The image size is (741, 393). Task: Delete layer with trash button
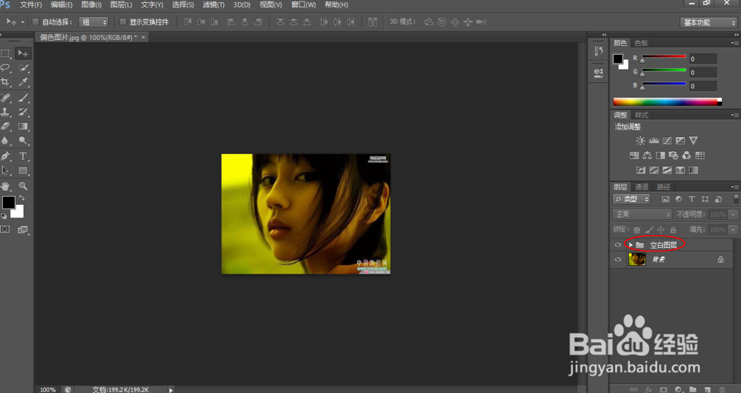coord(722,389)
